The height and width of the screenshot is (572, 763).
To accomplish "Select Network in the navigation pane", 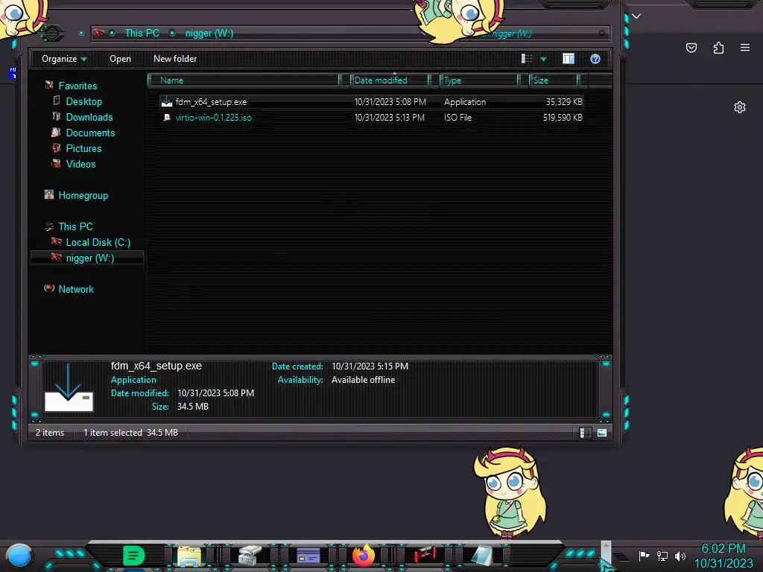I will pyautogui.click(x=76, y=289).
